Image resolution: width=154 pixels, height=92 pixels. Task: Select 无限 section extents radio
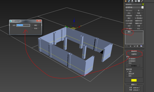click(128, 72)
